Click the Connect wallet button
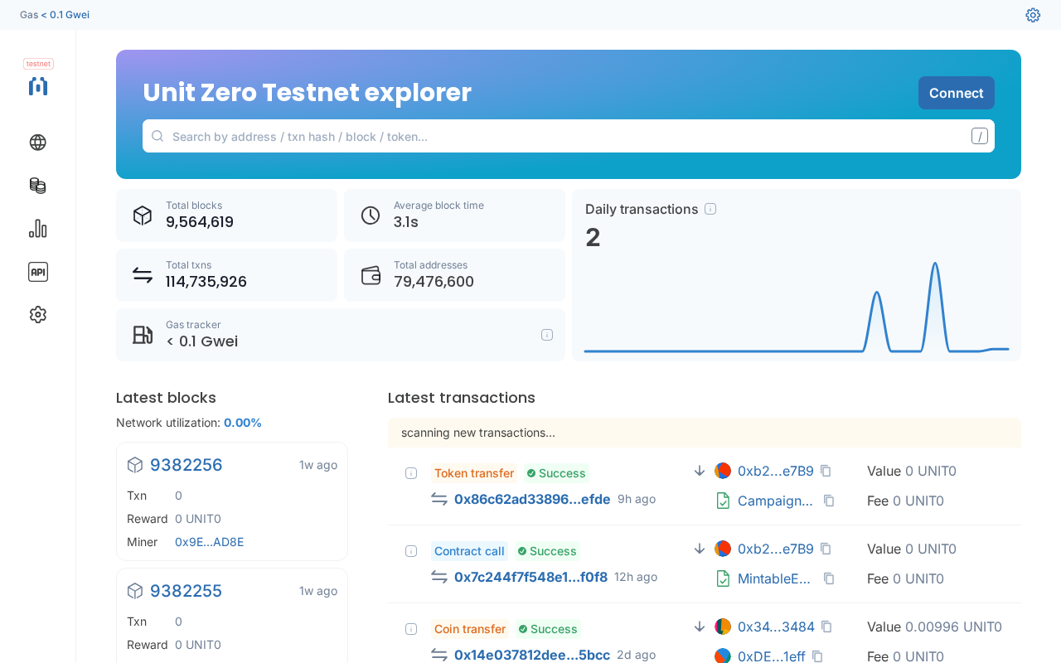 957,93
